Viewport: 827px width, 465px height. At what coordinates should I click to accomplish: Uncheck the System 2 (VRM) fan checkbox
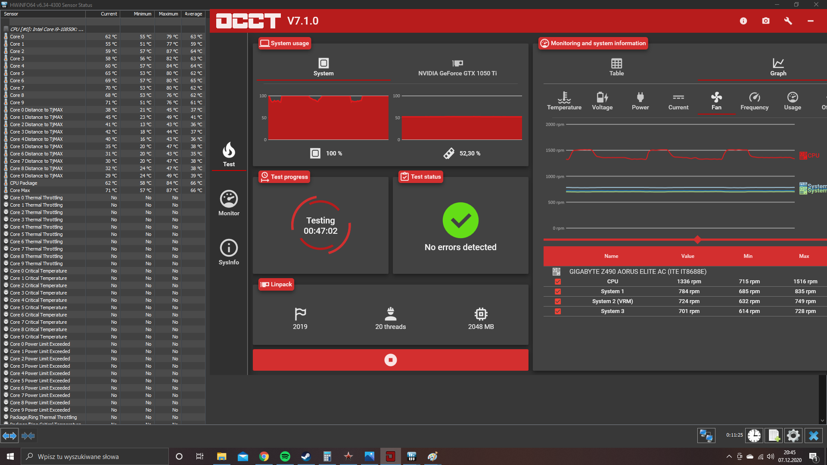tap(558, 301)
